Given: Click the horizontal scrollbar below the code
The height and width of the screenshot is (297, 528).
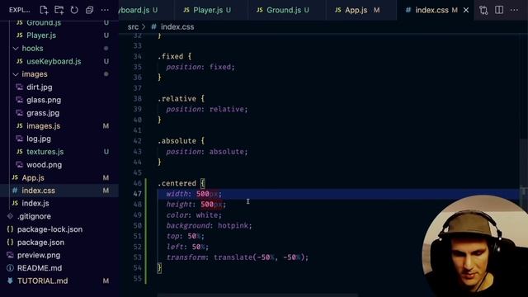Looking at the screenshot, I should tap(257, 295).
